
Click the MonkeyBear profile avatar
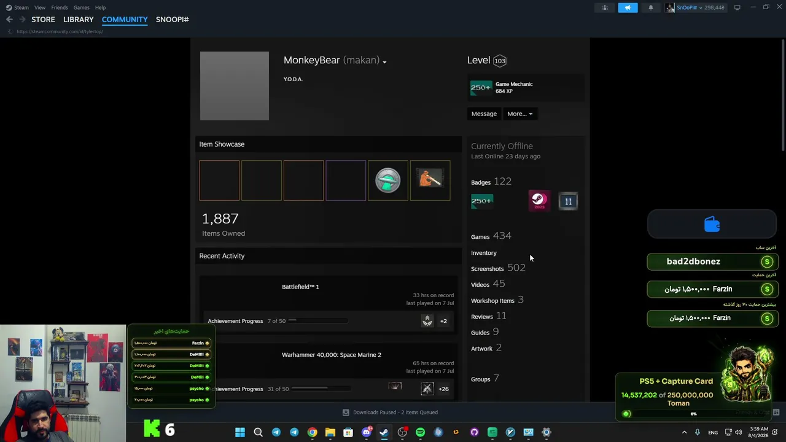tap(235, 86)
